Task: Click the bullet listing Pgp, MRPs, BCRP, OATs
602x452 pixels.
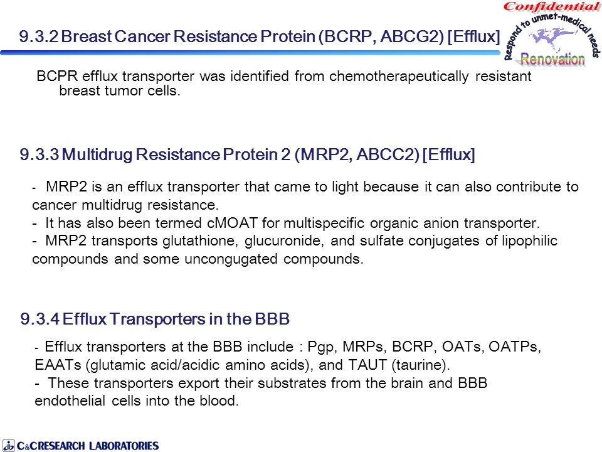Action: tap(288, 355)
